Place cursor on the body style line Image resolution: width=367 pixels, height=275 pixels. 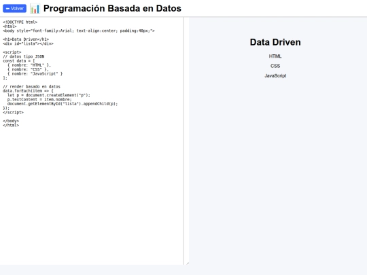tap(79, 31)
